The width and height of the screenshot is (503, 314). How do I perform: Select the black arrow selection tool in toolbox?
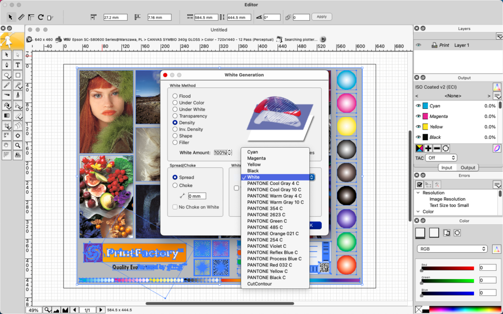[6, 55]
